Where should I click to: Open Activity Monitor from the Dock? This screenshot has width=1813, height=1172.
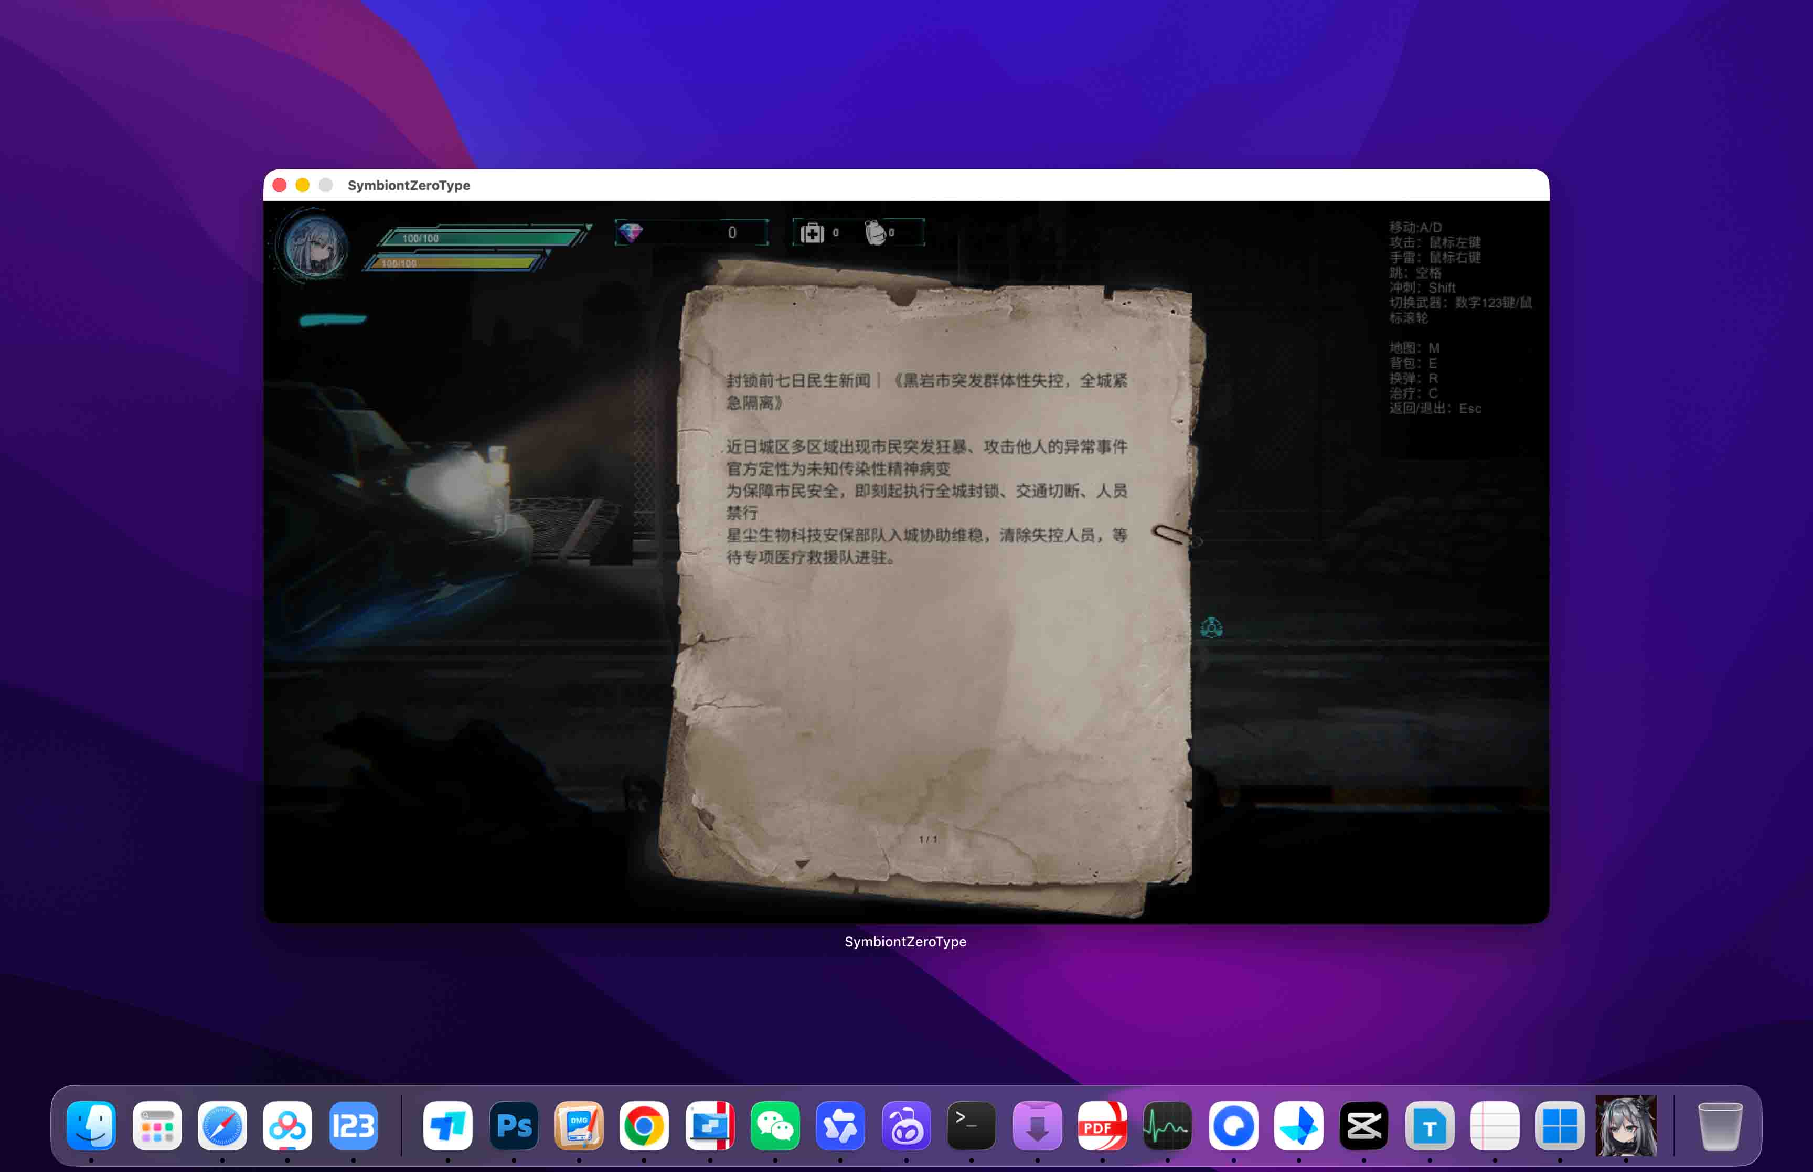tap(1167, 1126)
